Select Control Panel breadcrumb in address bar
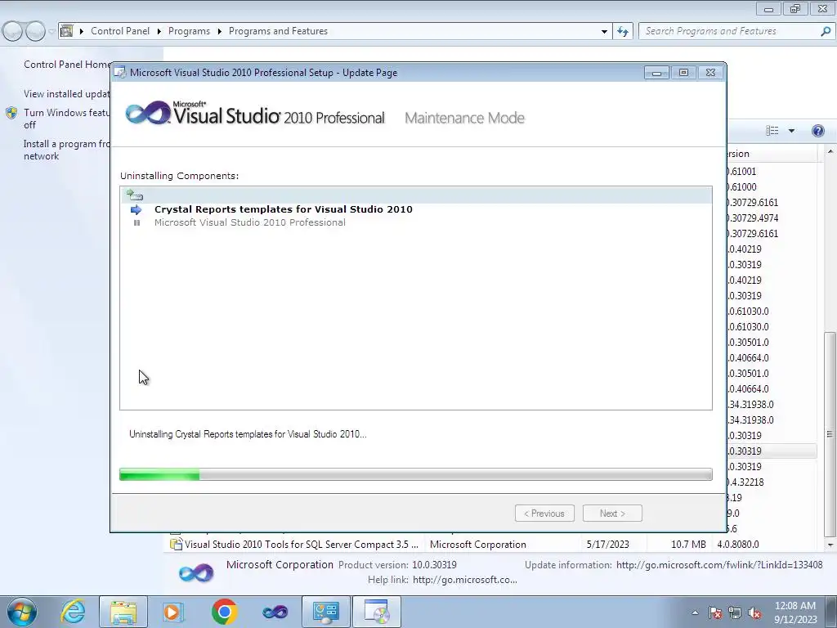This screenshot has width=837, height=628. [120, 31]
